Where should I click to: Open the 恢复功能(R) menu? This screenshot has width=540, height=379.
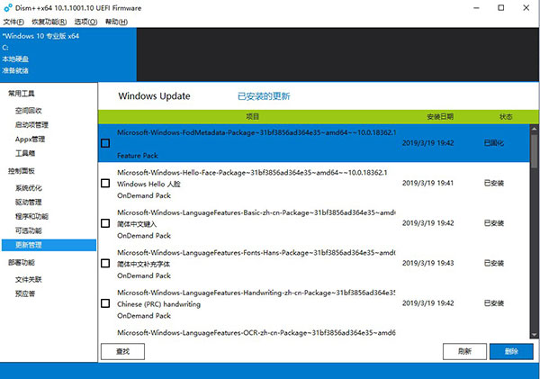pyautogui.click(x=49, y=22)
